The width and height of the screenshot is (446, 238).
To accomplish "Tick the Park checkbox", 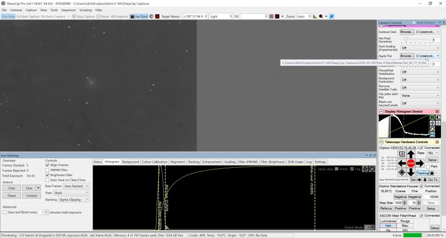I will click(428, 167).
